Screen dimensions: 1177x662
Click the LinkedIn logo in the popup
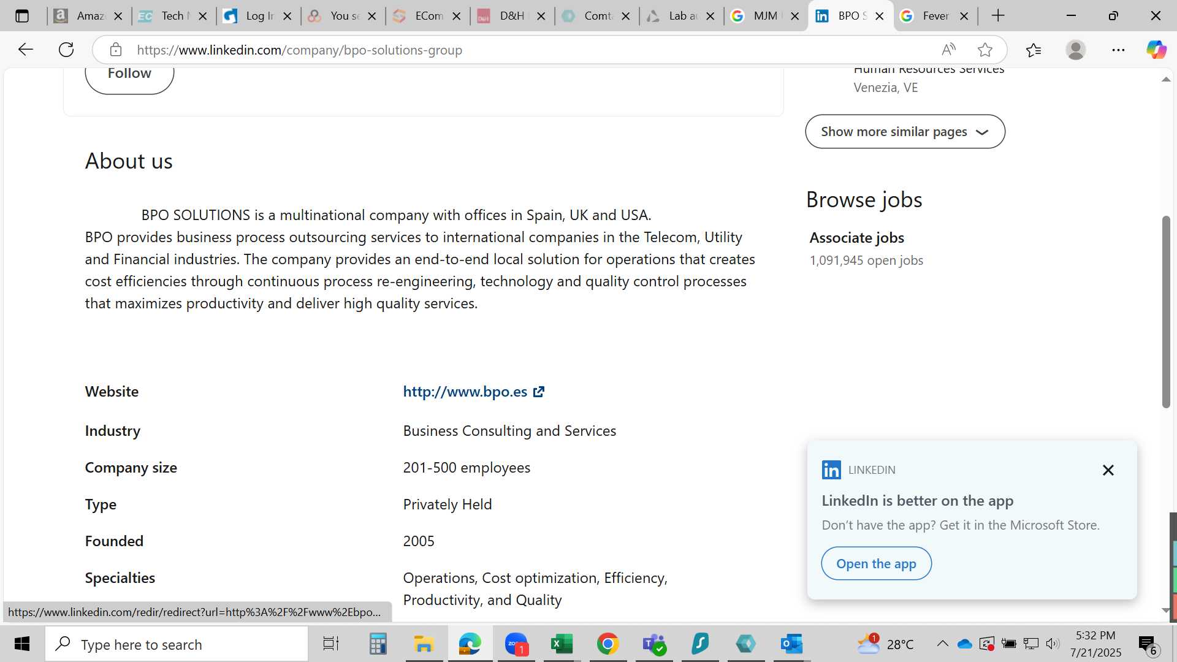click(x=831, y=470)
